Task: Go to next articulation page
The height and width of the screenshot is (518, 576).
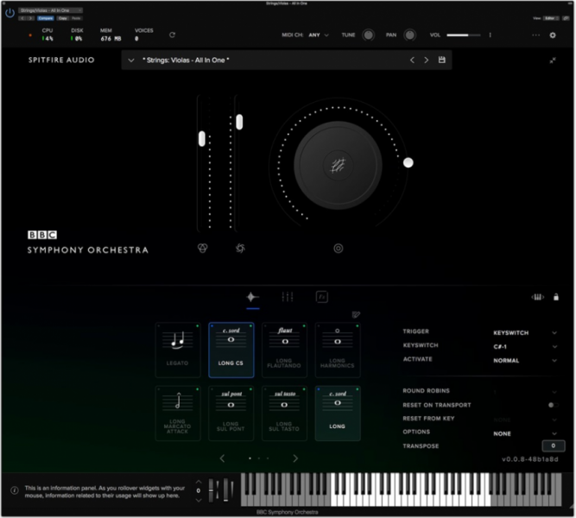Action: point(295,458)
